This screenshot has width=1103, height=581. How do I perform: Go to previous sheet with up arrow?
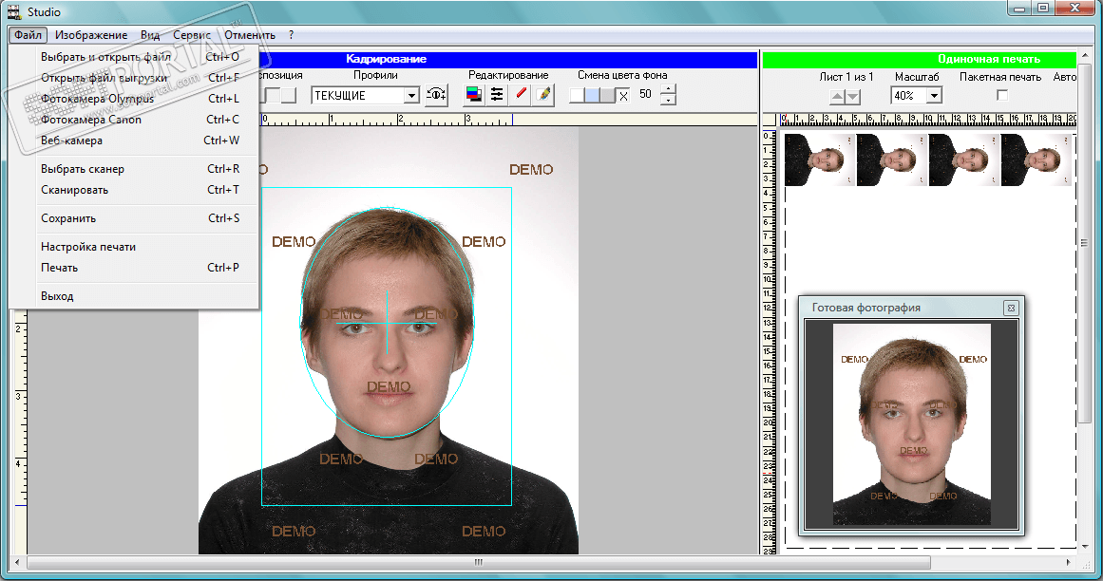pos(837,96)
